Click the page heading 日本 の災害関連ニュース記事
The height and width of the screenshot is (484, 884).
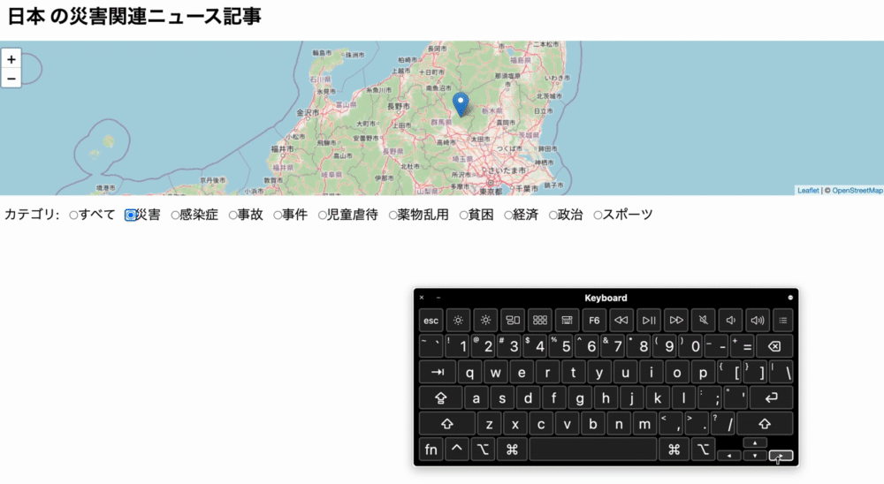click(134, 17)
